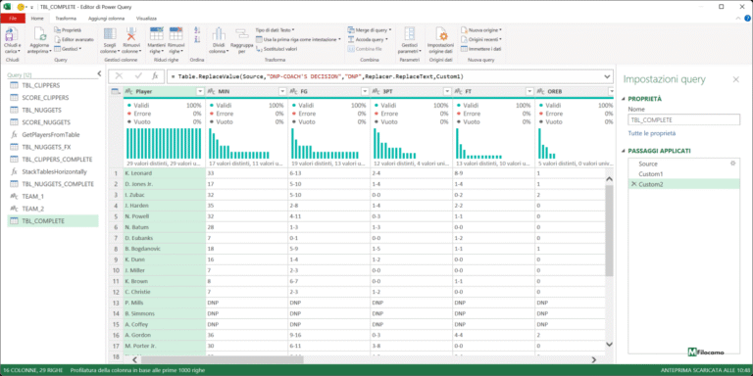Cancel the formula edit with the X icon
Viewport: 753px width, 376px height.
(x=119, y=76)
